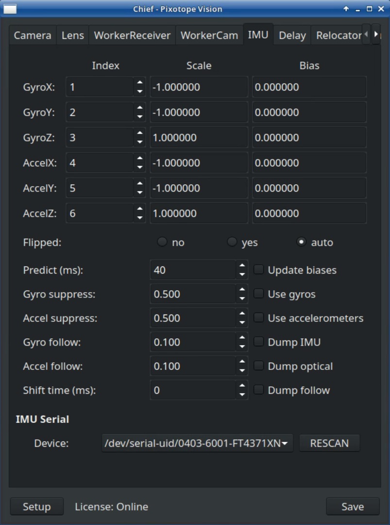Enable Dump IMU logging

coord(258,342)
